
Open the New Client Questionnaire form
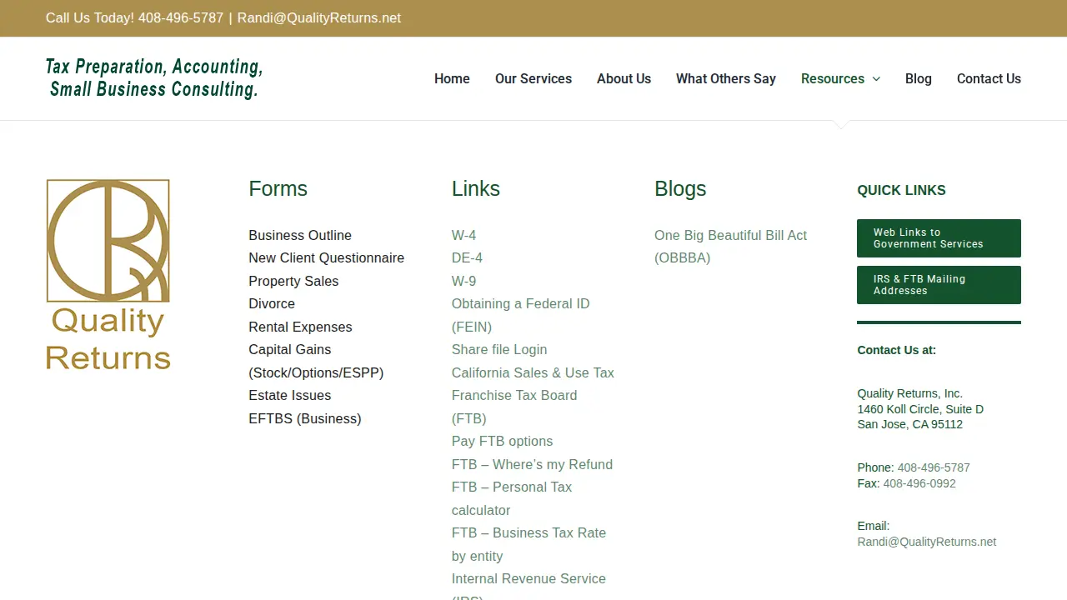point(326,258)
